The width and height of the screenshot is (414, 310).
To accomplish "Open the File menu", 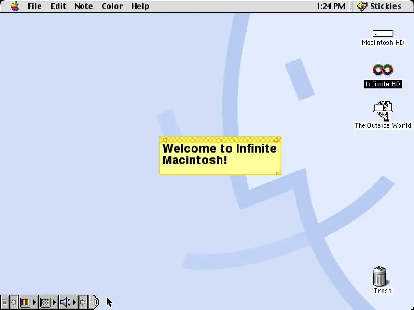I will coord(35,6).
